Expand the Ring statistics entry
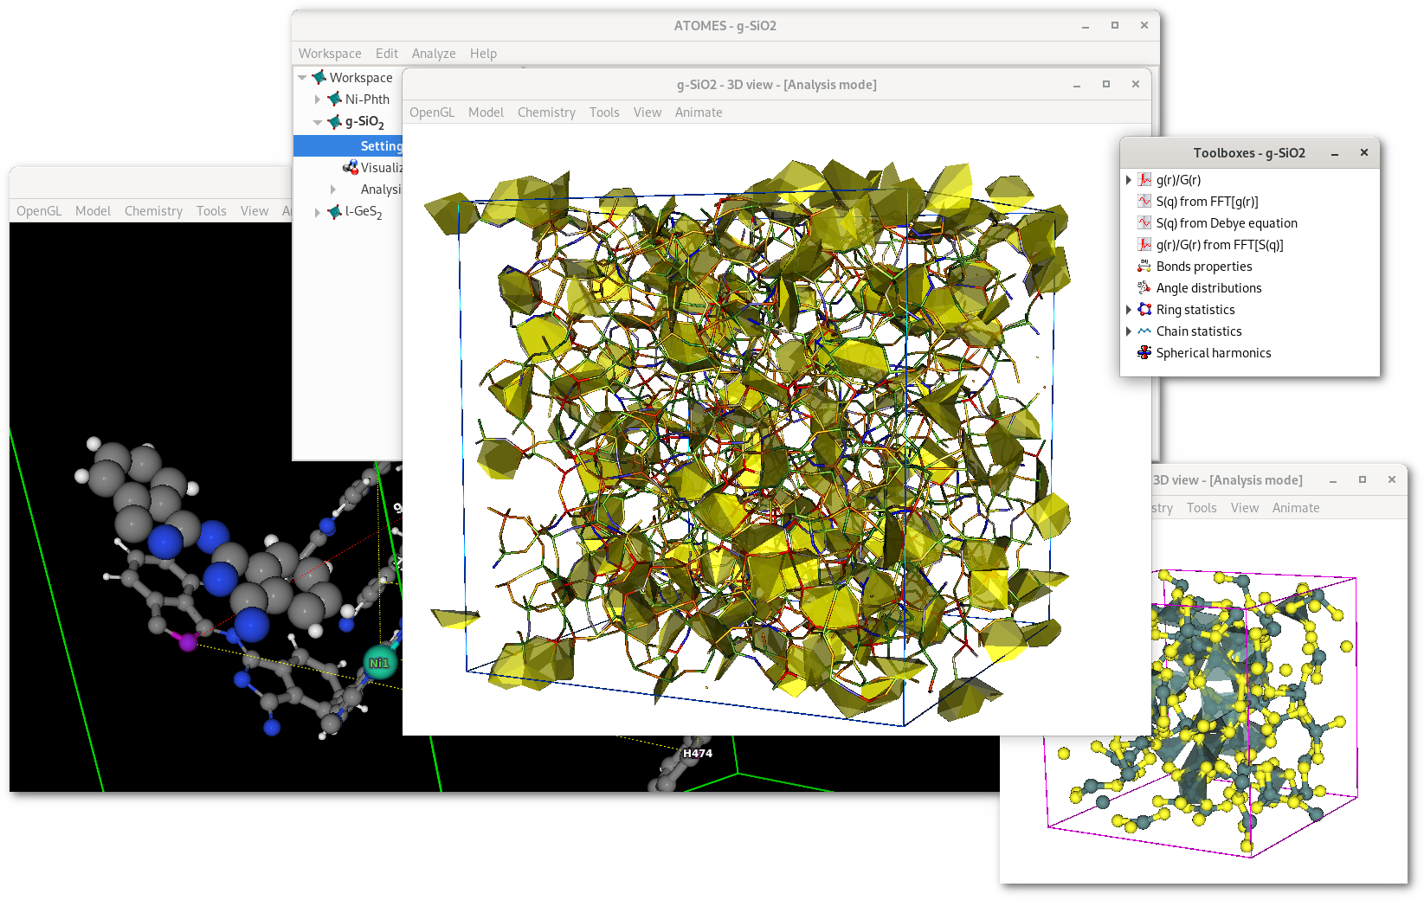 [1129, 310]
